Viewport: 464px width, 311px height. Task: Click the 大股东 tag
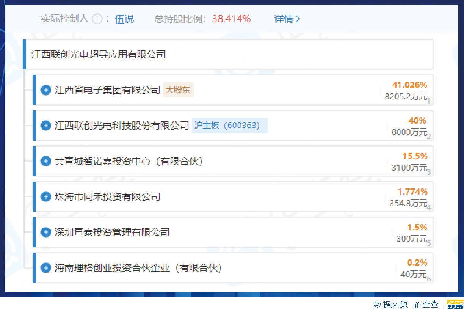click(178, 90)
